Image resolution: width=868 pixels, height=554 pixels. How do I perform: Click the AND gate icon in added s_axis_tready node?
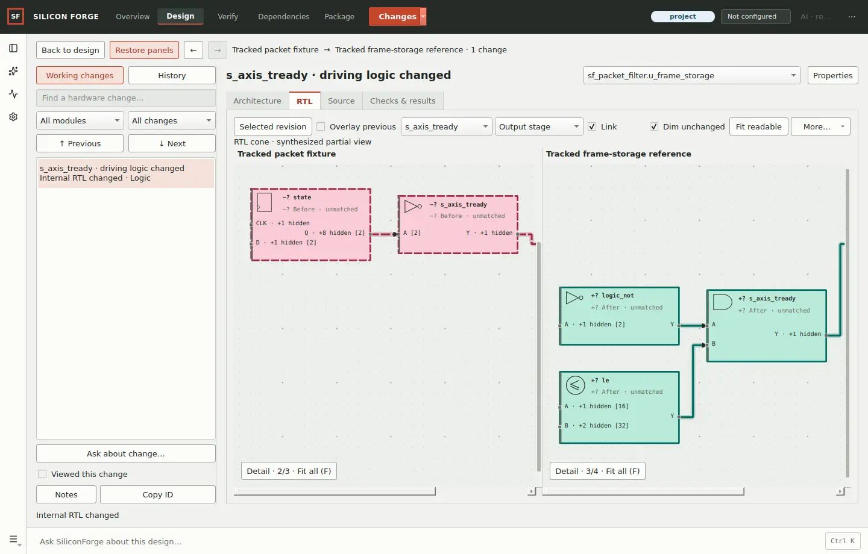(722, 302)
